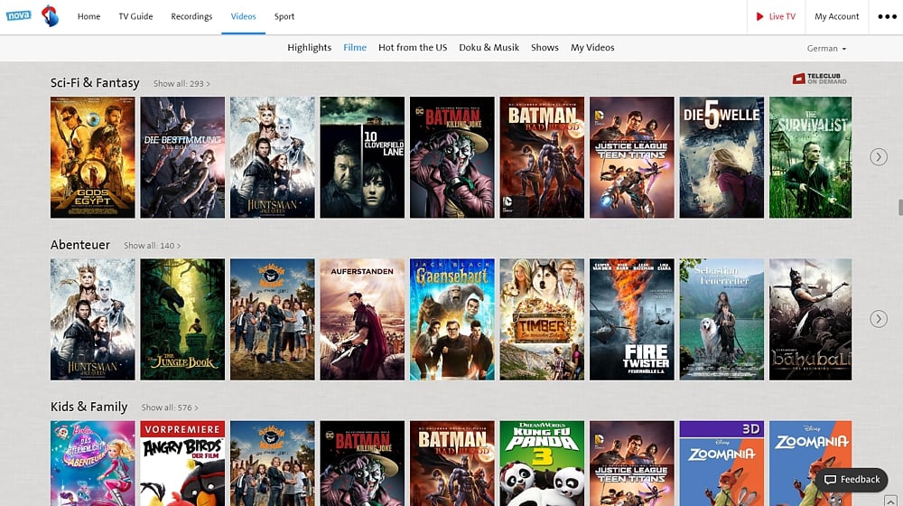Open Batman Killing Joke in Kids row
903x506 pixels.
(362, 464)
